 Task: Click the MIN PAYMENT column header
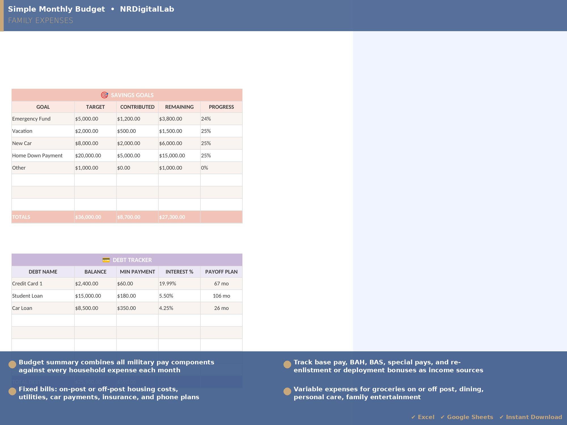point(137,272)
